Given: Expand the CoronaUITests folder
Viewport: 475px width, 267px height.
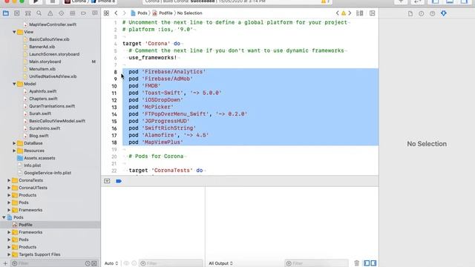Looking at the screenshot, I should click(x=9, y=188).
